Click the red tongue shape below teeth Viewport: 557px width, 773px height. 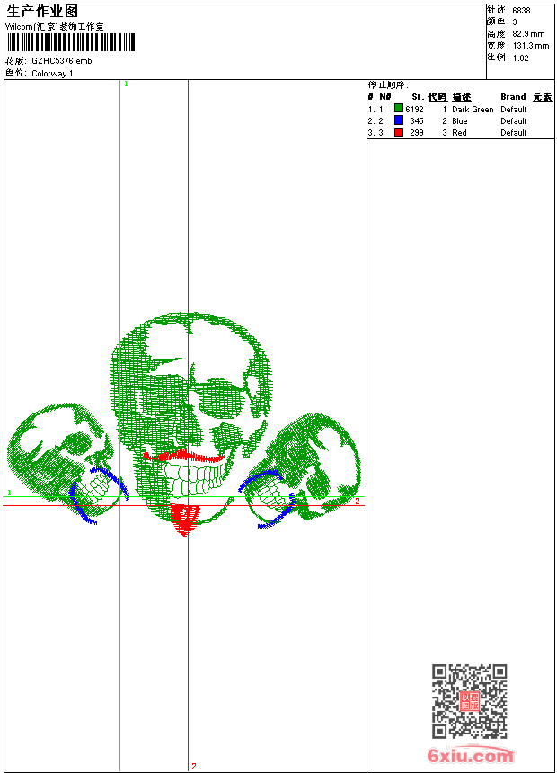185,519
